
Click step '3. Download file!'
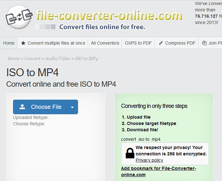point(140,130)
